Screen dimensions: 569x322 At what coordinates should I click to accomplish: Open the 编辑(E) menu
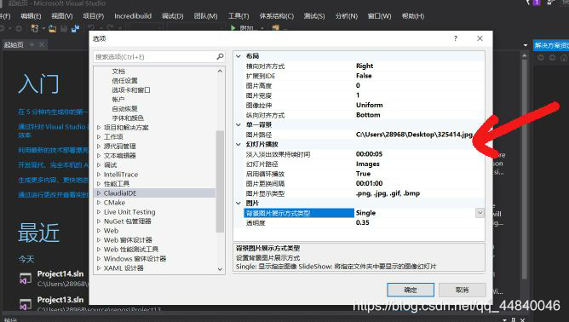pyautogui.click(x=31, y=16)
